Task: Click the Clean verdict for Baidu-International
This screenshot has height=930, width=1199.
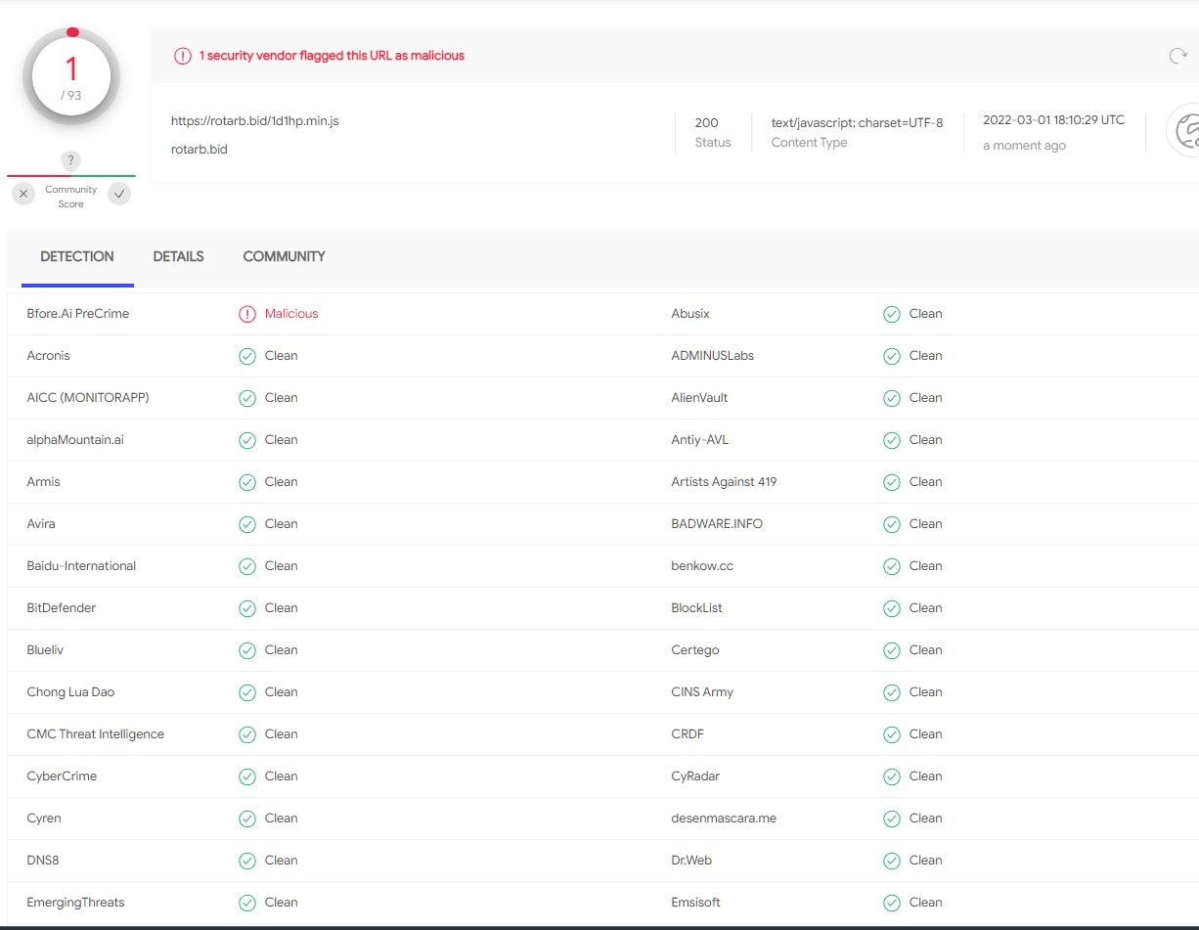Action: click(282, 566)
